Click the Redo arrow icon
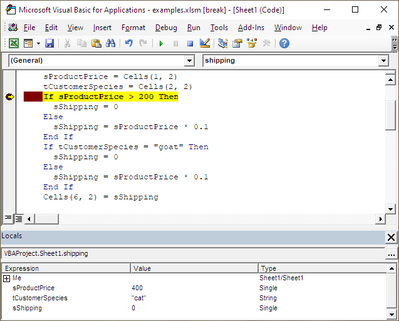The height and width of the screenshot is (321, 399). (x=143, y=43)
